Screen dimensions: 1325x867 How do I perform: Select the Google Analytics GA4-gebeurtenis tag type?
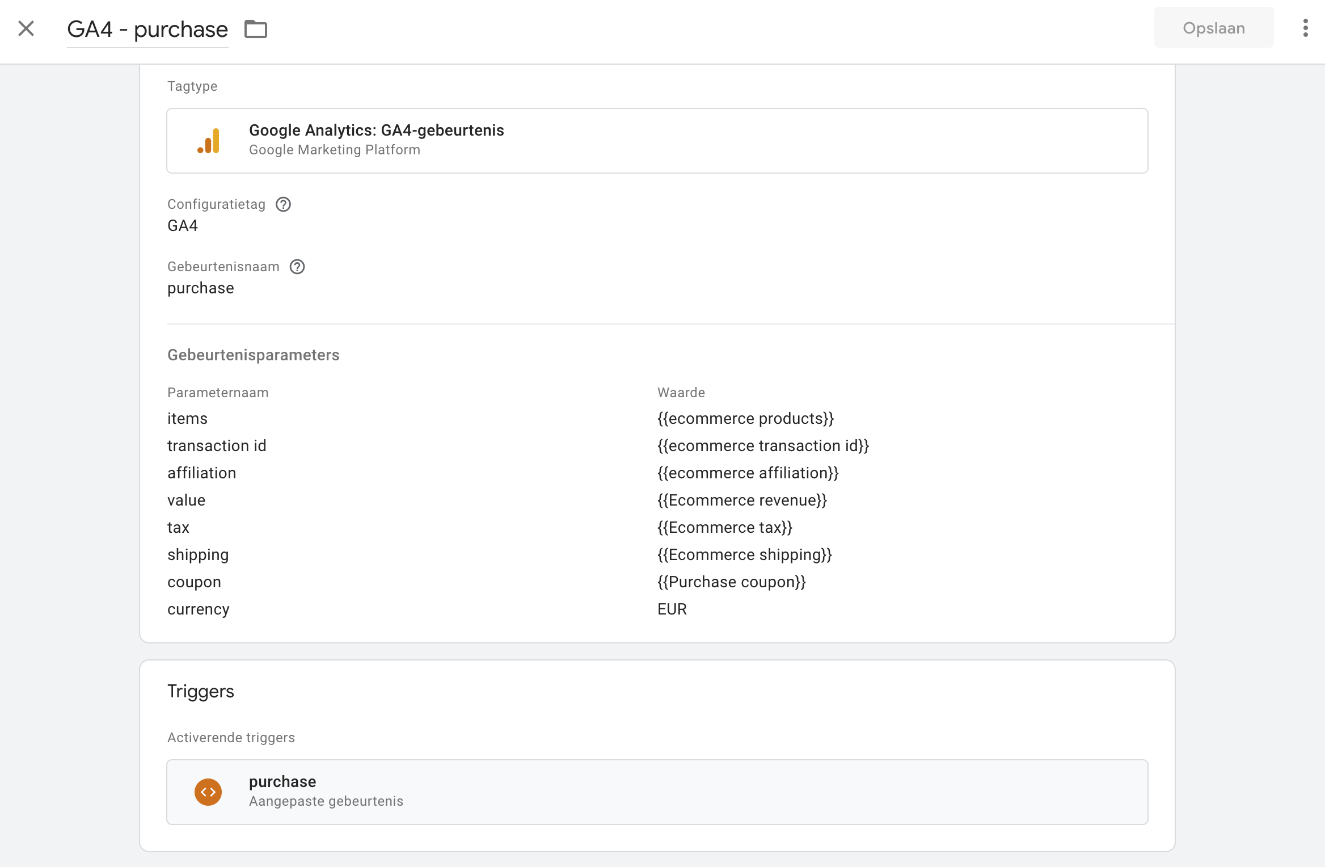(x=657, y=141)
